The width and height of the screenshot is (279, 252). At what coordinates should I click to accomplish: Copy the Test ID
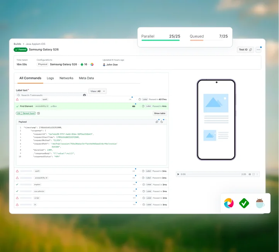[x=245, y=49]
